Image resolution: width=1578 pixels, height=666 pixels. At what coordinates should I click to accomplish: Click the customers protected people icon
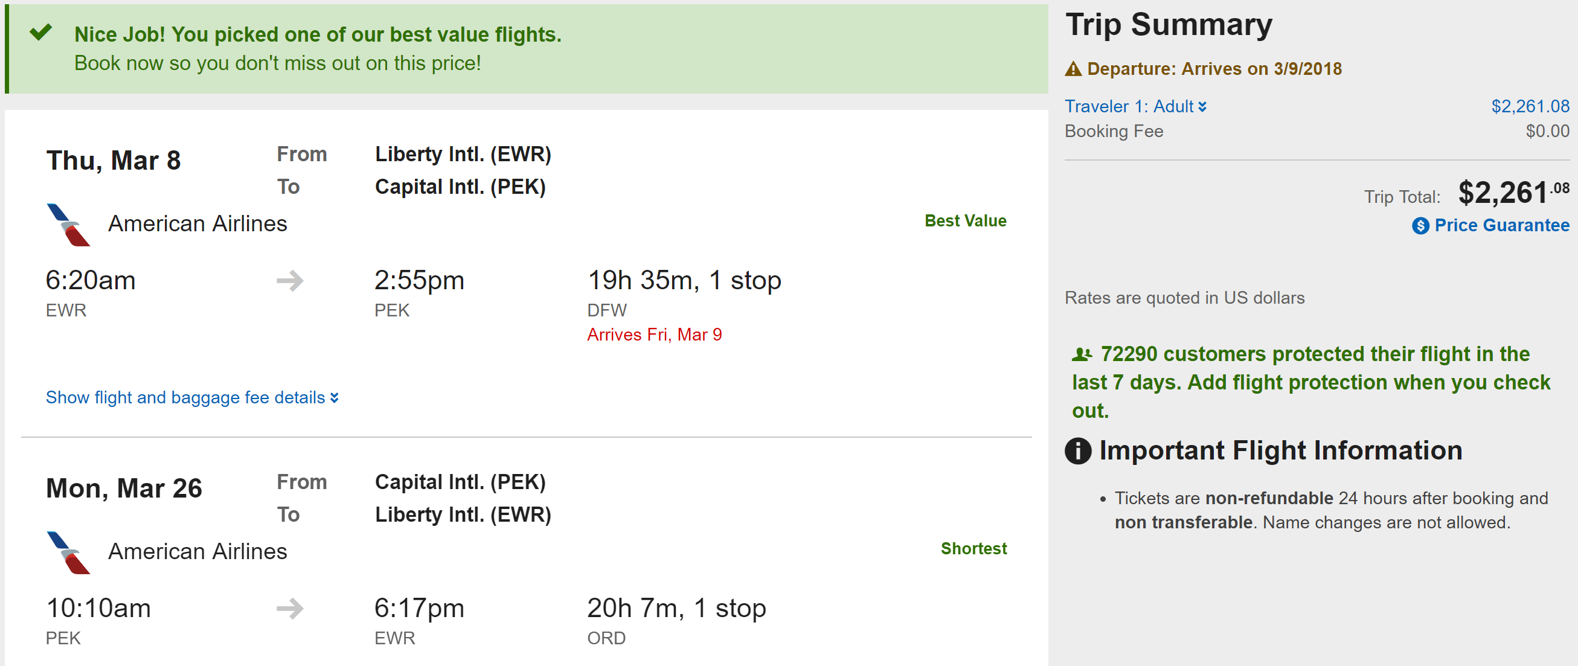[x=1082, y=354]
